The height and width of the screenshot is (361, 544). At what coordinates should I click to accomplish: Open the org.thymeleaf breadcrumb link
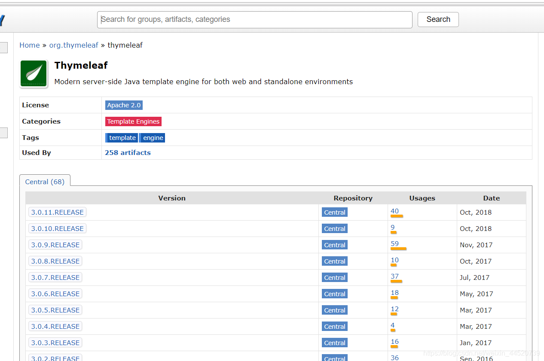(74, 45)
